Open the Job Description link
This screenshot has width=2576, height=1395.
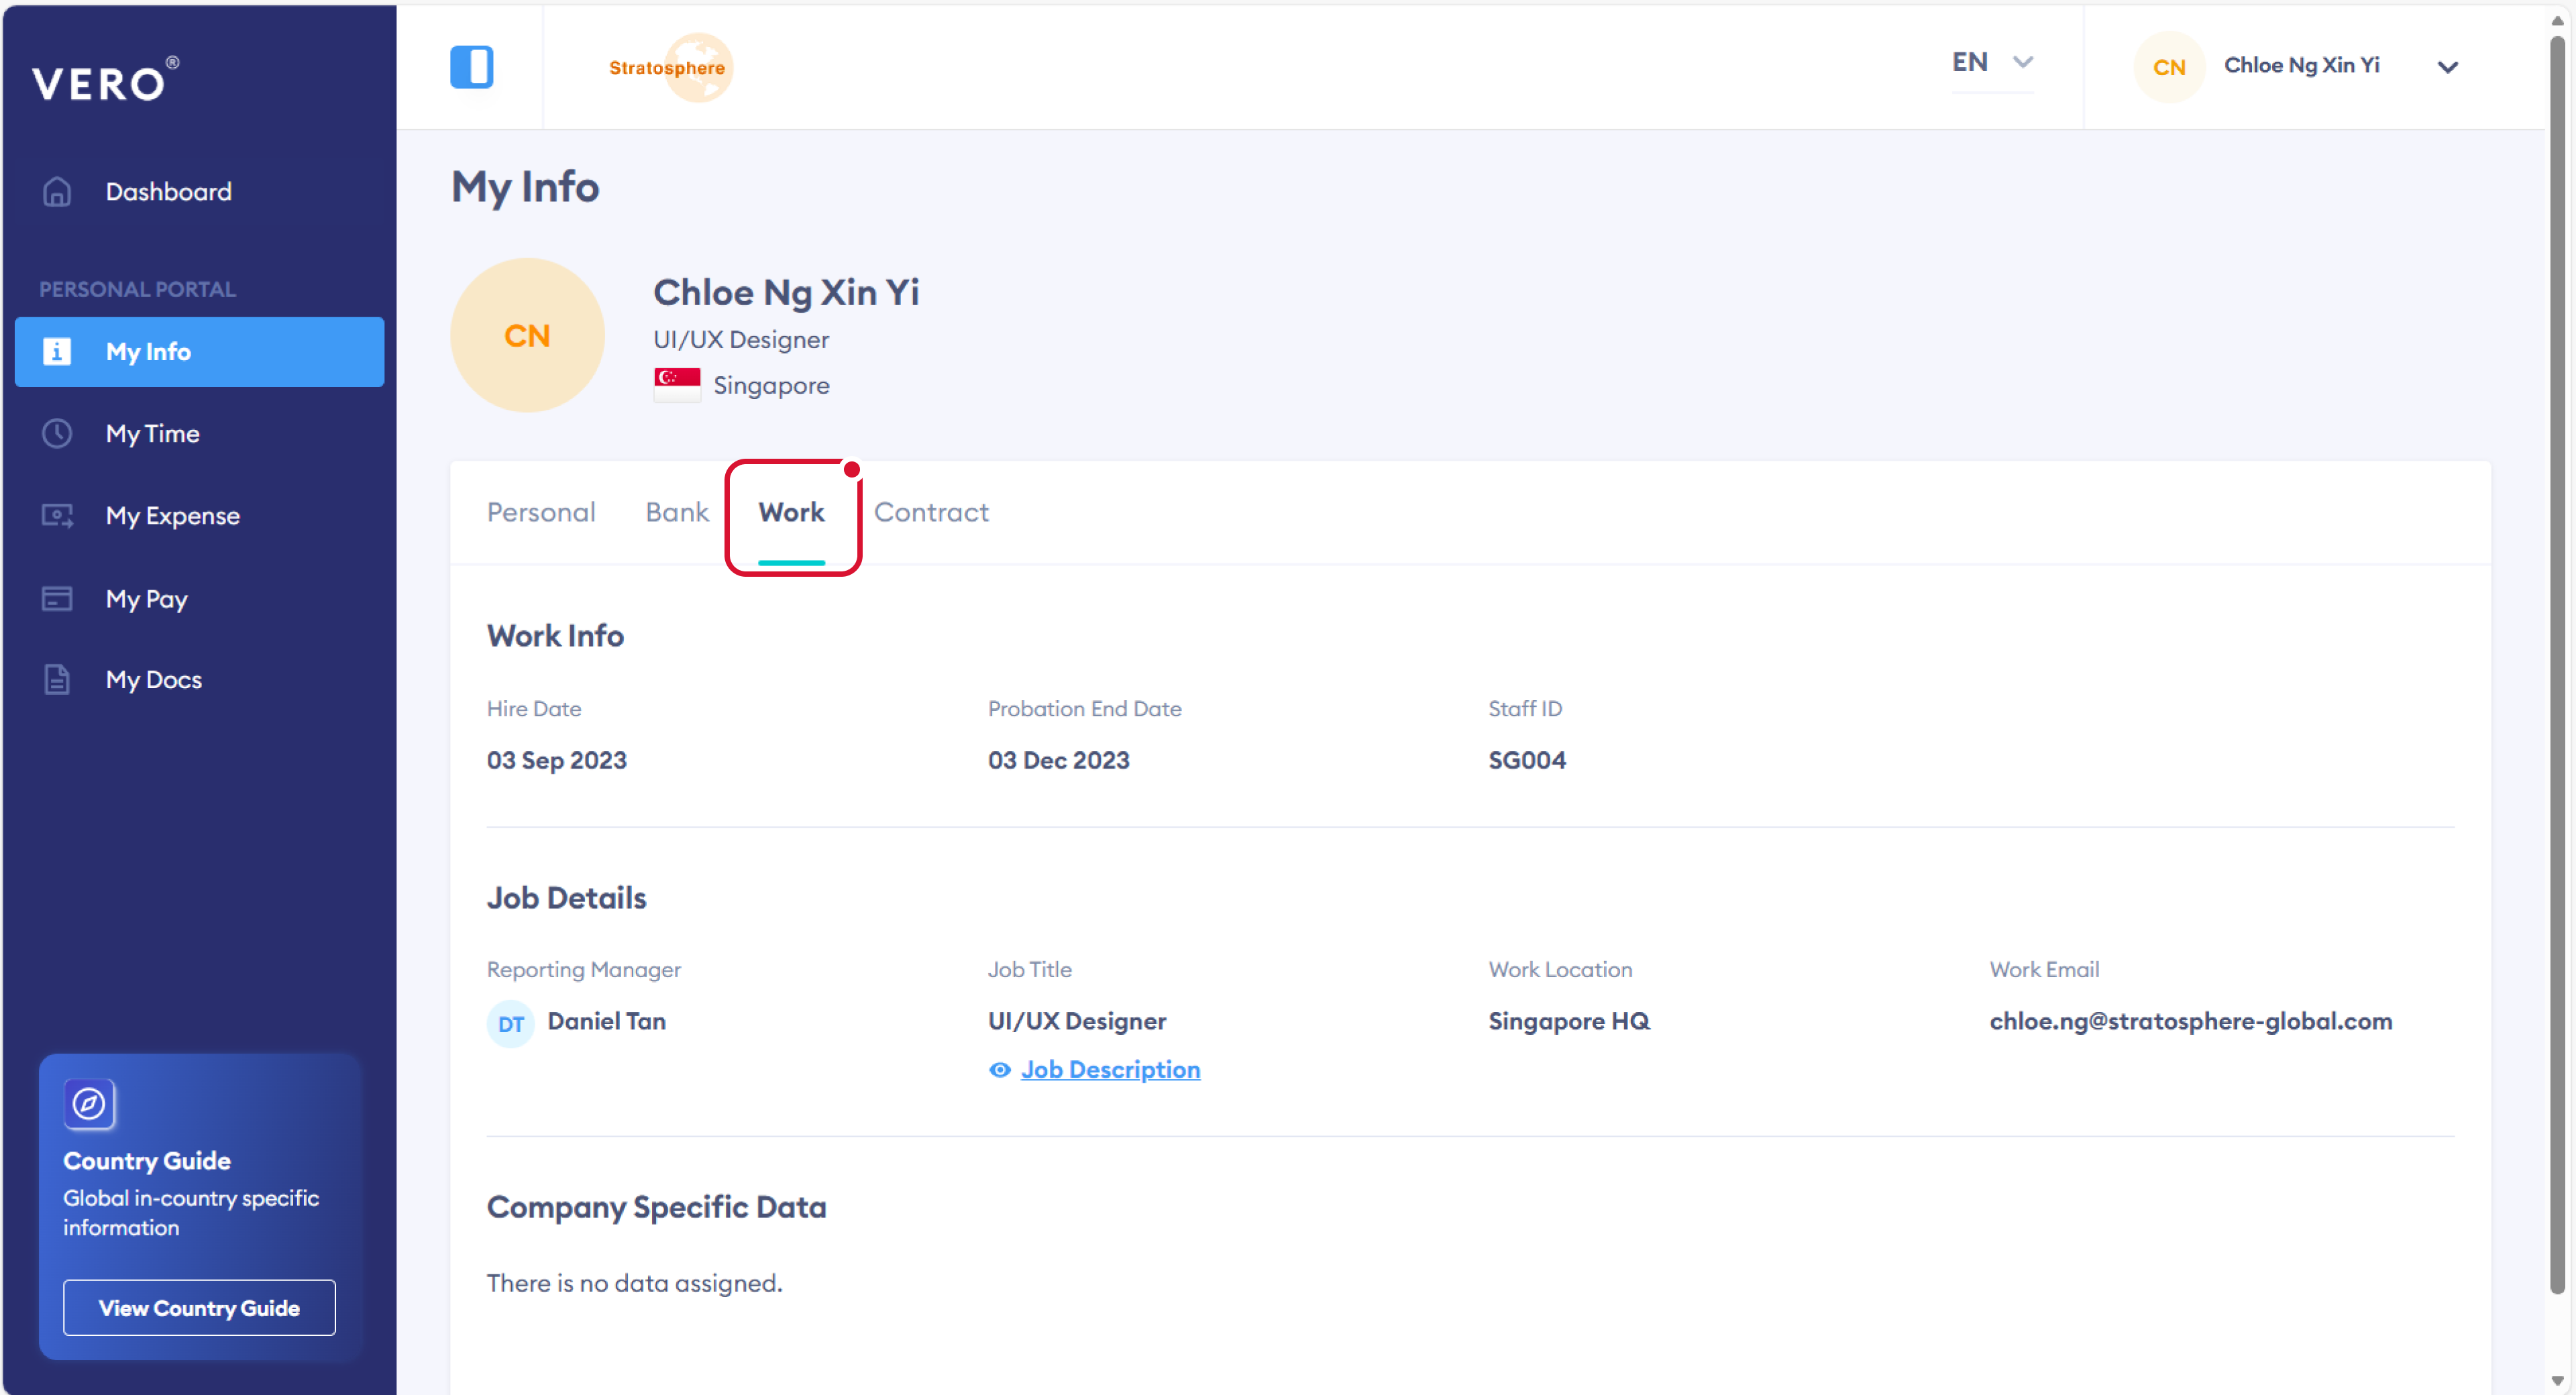pyautogui.click(x=1110, y=1069)
